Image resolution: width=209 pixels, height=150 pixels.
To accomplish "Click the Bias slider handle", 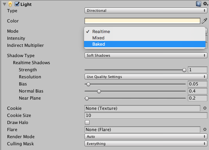I will (88, 84).
